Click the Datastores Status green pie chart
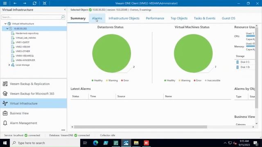The width and height of the screenshot is (262, 147). [112, 53]
